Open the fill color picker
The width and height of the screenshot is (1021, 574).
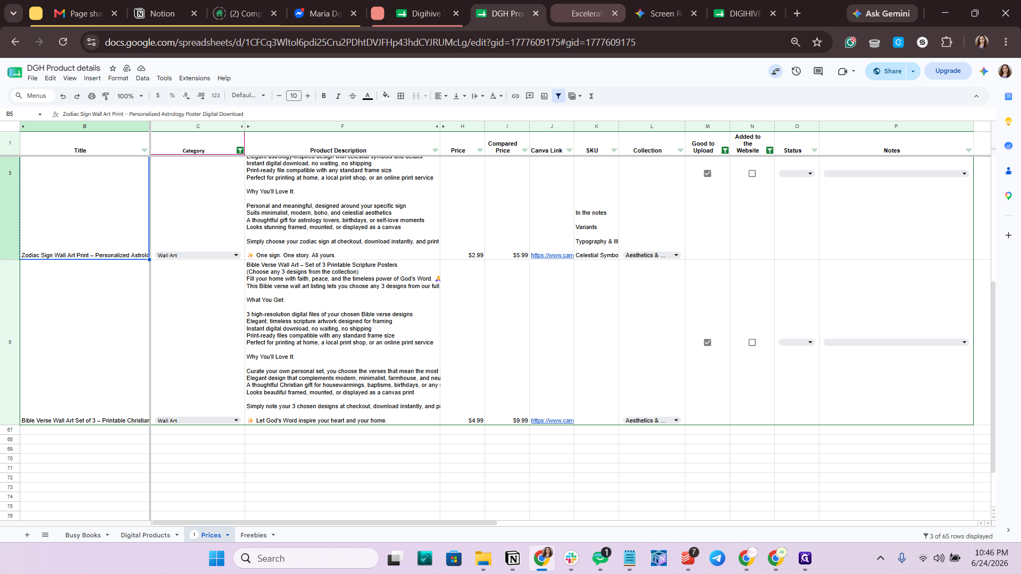click(x=386, y=96)
